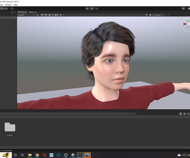Viewport: 190px width, 158px height.
Task: Switch to the Scene tab
Action: coord(22,12)
